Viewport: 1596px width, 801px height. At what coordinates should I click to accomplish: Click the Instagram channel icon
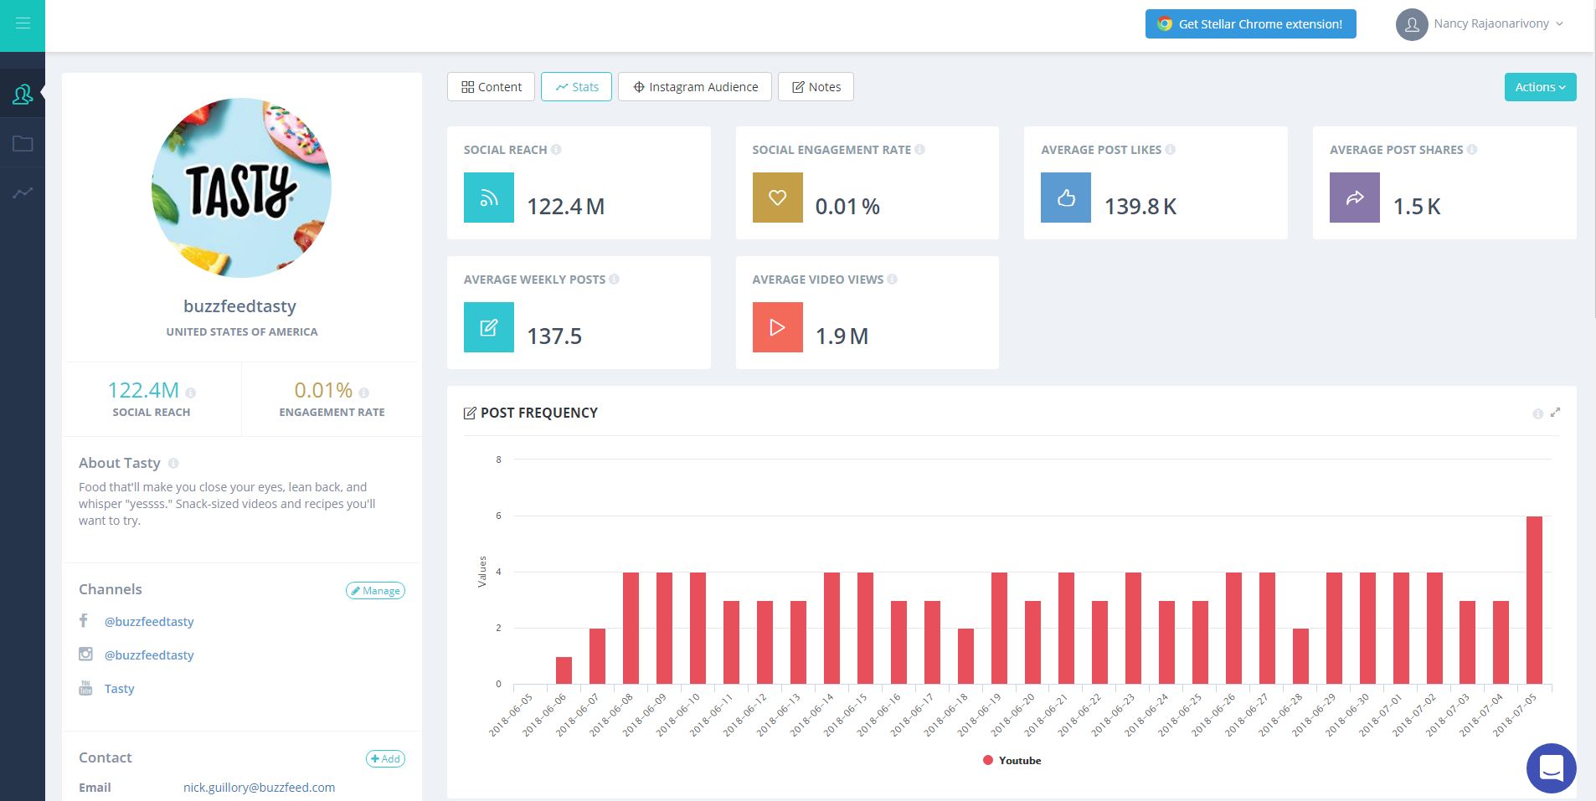pyautogui.click(x=85, y=655)
